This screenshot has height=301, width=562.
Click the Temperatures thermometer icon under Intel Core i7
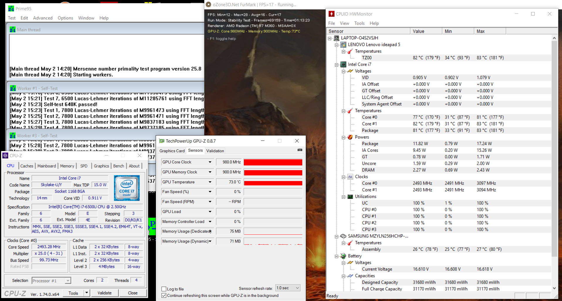[x=350, y=111]
